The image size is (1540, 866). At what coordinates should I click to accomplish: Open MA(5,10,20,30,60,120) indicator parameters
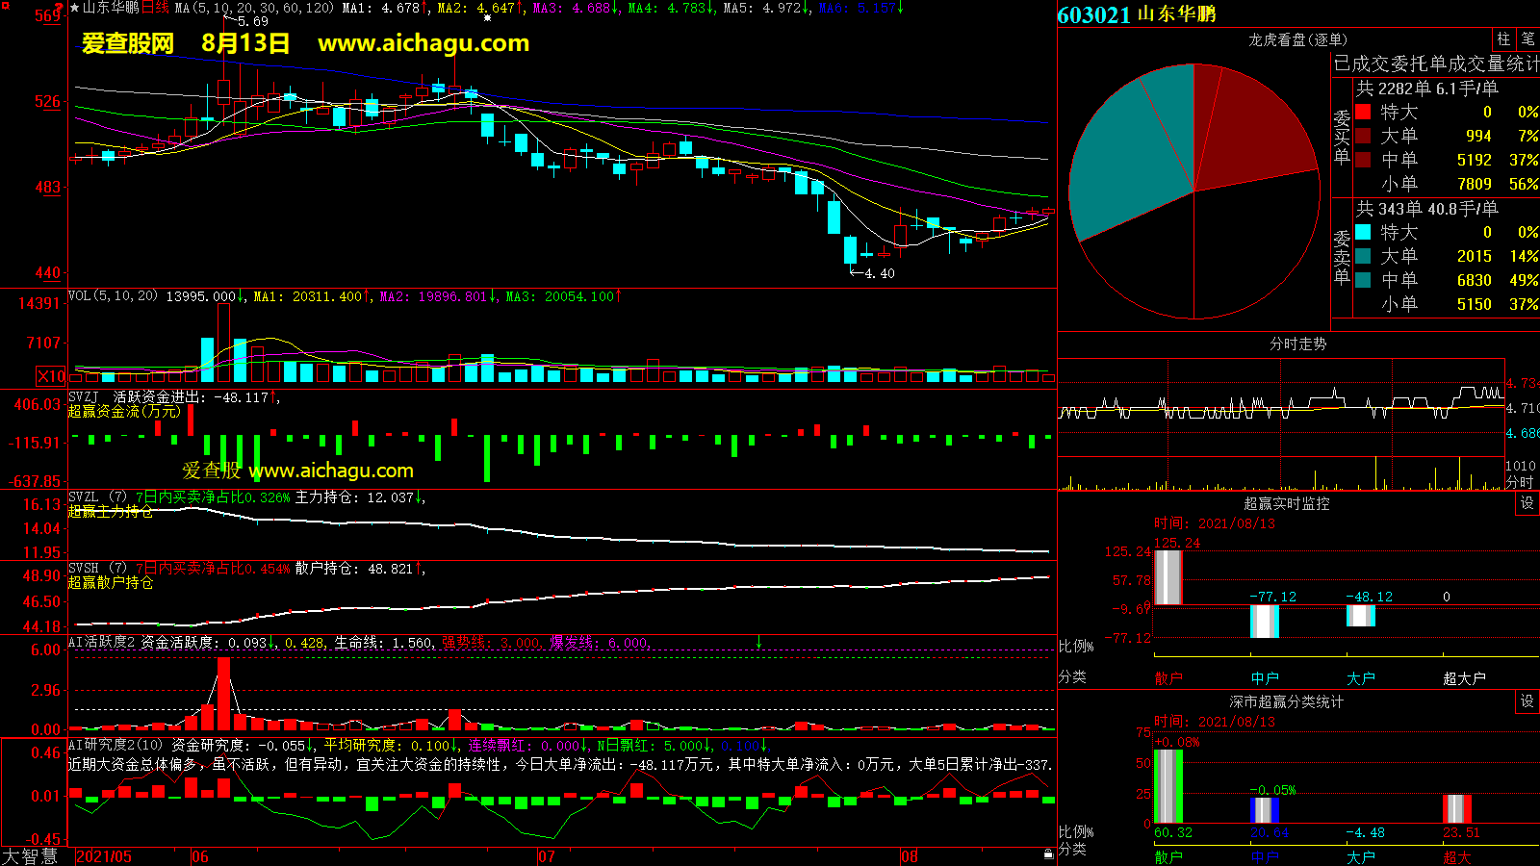pos(254,8)
